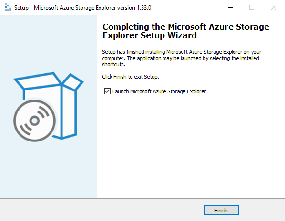285x221 pixels.
Task: Click the greyed-out maximize button
Action: tap(252, 8)
